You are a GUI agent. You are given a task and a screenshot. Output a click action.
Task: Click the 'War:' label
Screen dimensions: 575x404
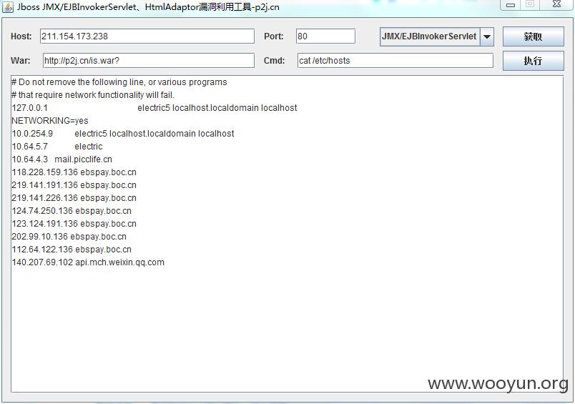coord(21,61)
